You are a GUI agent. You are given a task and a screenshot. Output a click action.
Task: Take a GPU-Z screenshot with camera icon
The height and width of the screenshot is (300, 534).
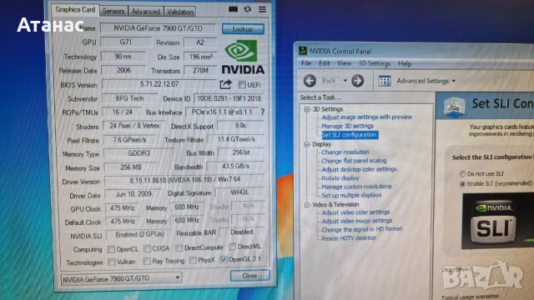coord(234,9)
